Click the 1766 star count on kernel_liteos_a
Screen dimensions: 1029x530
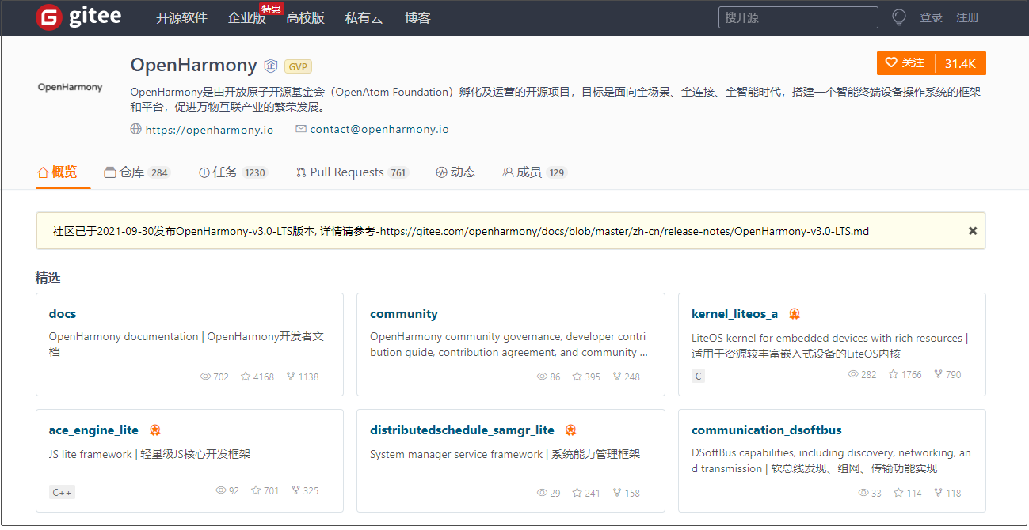(911, 375)
